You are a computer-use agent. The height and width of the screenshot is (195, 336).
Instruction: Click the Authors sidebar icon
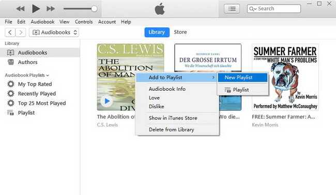pyautogui.click(x=11, y=62)
